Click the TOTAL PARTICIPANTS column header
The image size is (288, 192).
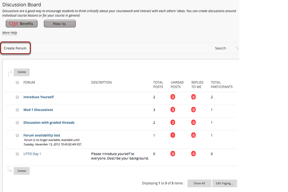222,85
